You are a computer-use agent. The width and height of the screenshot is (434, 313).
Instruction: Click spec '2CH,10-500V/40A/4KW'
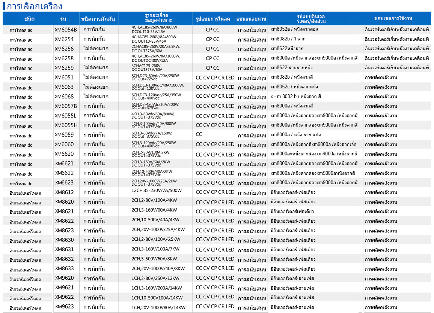[155, 220]
